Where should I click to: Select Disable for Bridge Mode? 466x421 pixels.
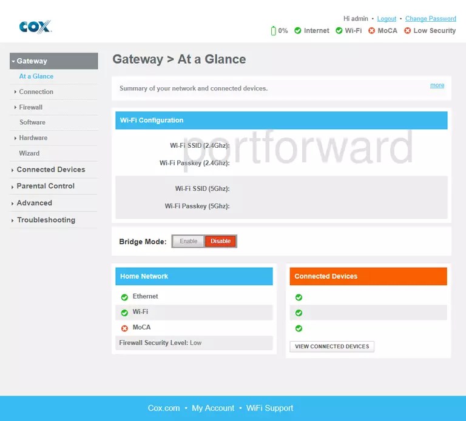click(x=220, y=241)
